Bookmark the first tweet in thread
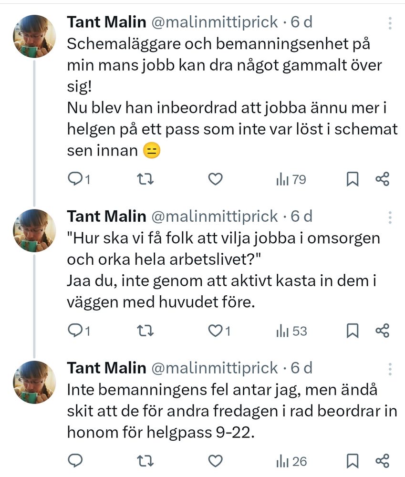Screen dimensions: 405x477 click(x=352, y=179)
